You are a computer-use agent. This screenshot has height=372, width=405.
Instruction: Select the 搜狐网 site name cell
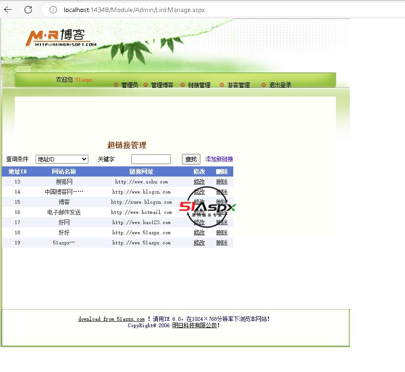64,182
